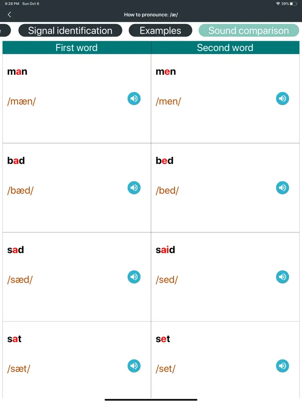Tap the battery indicator in status bar

click(x=294, y=4)
